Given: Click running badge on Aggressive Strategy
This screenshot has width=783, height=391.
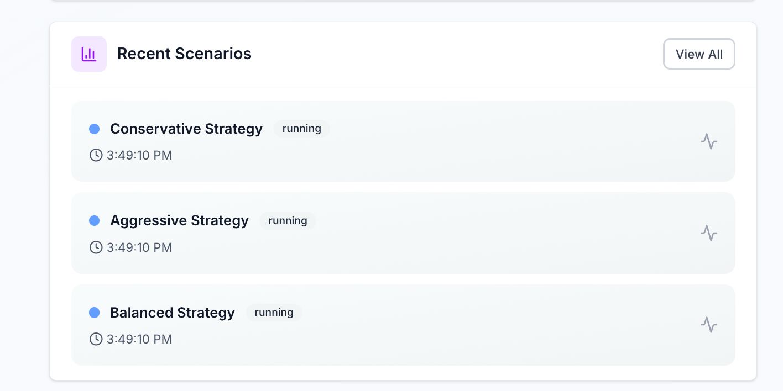Looking at the screenshot, I should point(288,221).
